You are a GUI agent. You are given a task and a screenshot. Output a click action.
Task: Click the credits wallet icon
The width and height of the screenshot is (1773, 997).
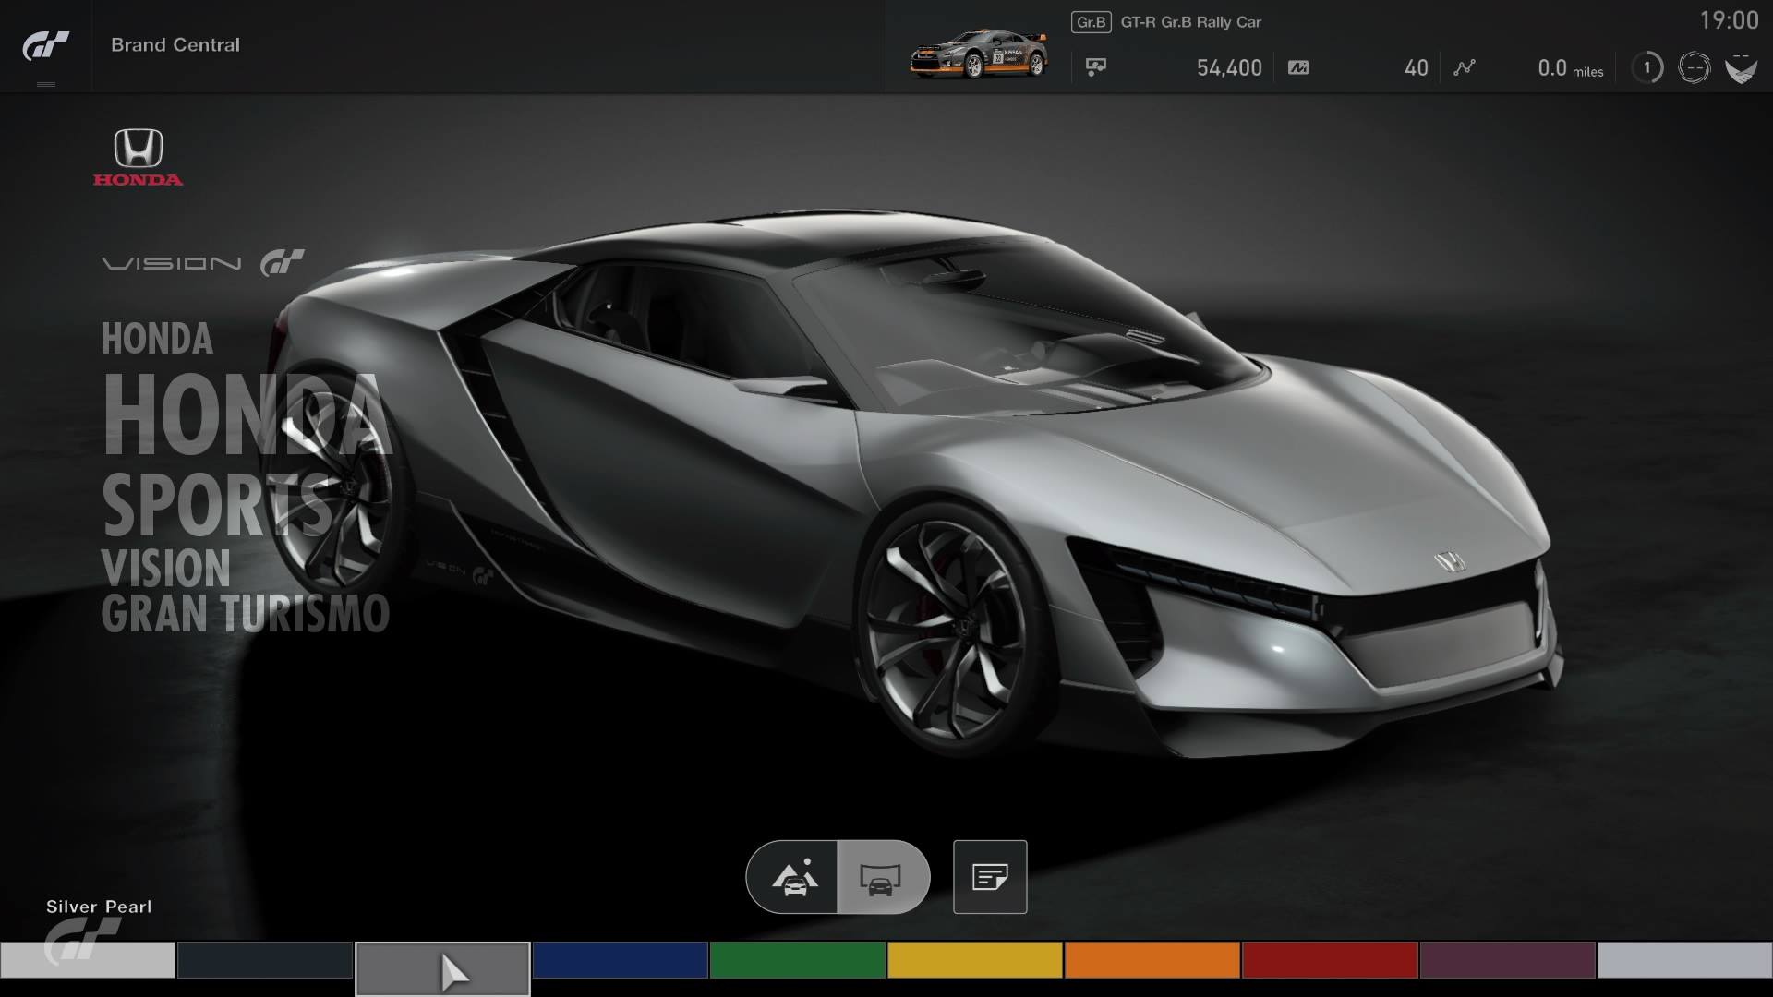click(x=1096, y=67)
